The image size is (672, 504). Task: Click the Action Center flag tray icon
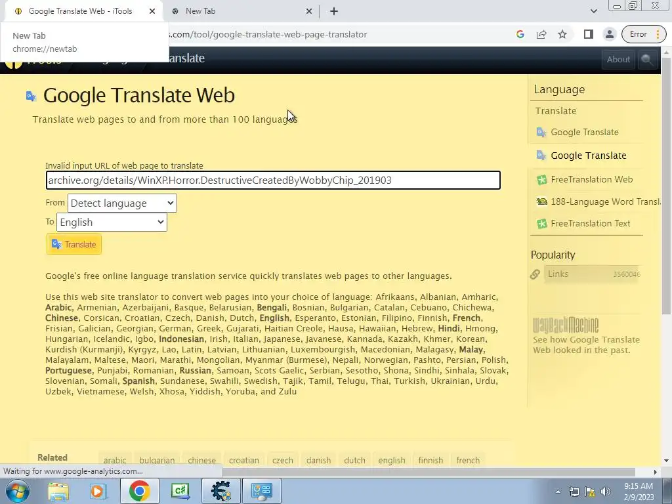(589, 492)
